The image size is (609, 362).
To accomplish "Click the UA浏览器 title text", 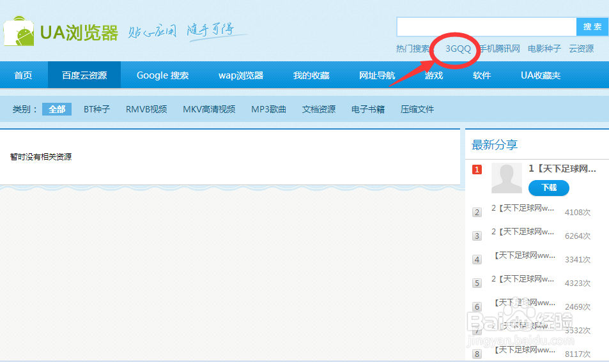I will tap(79, 33).
